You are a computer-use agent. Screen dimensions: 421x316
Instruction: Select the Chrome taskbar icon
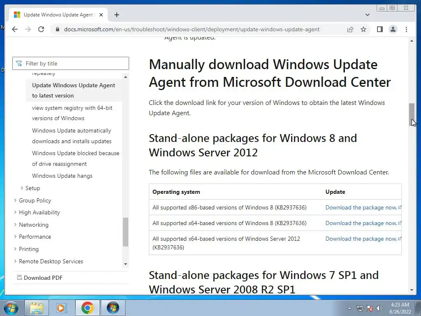pyautogui.click(x=87, y=308)
